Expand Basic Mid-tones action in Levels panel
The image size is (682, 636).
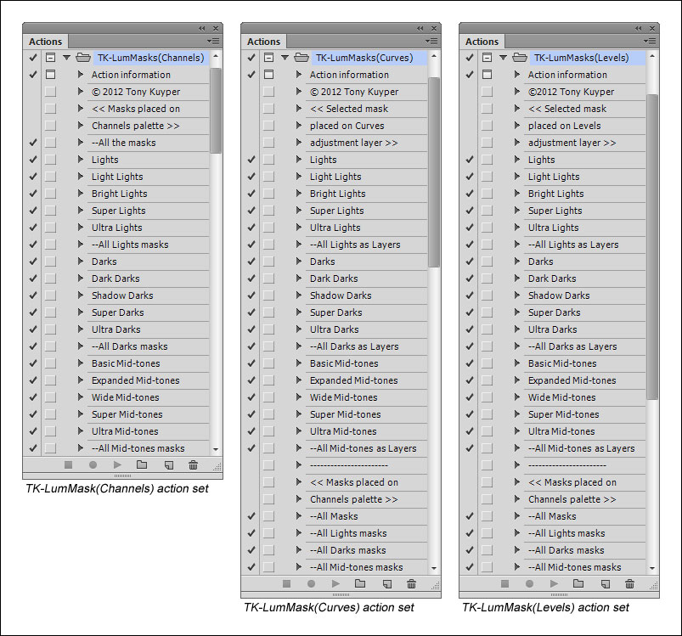tap(517, 363)
